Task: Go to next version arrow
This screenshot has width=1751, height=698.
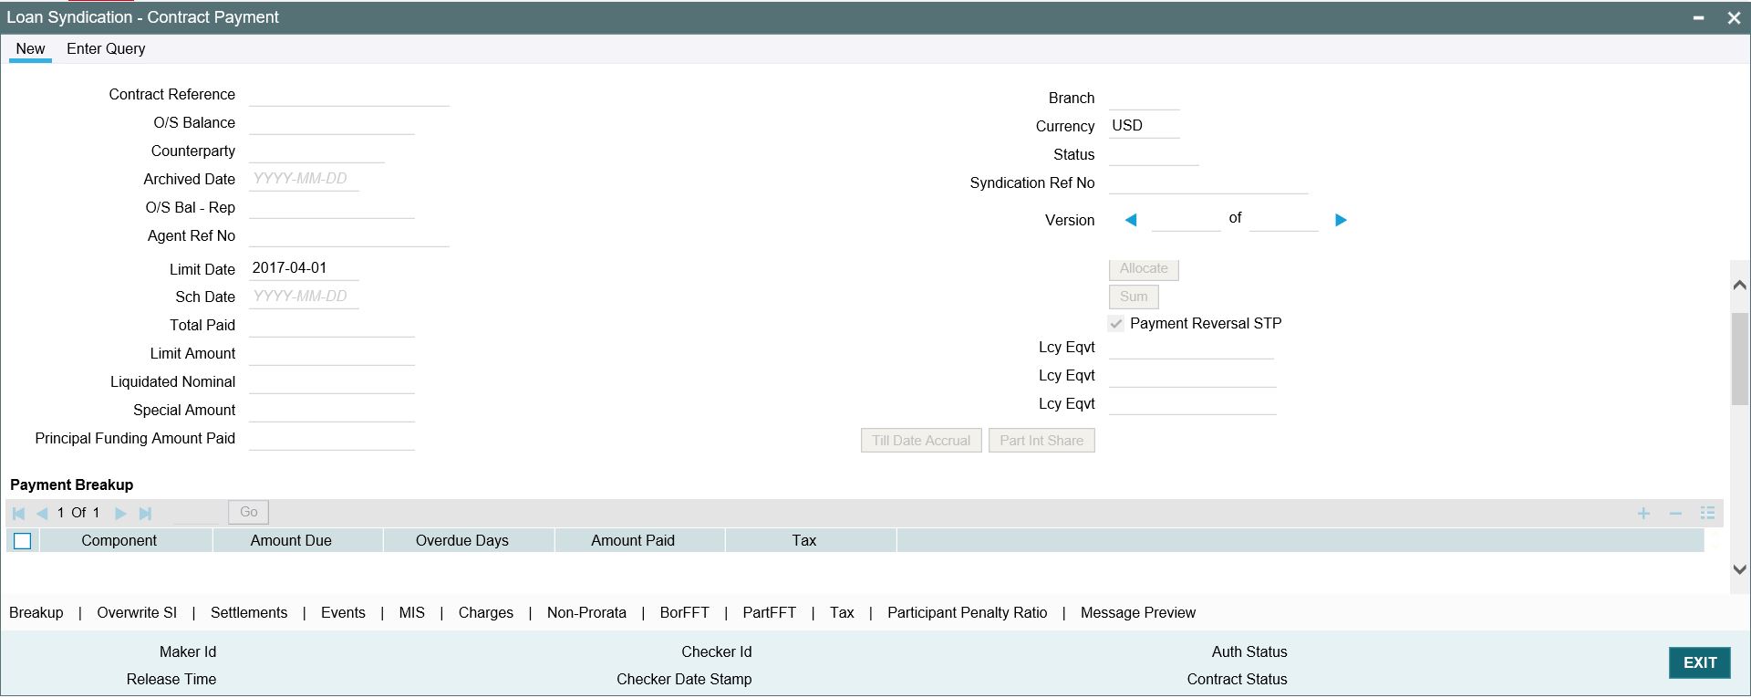Action: coord(1341,220)
